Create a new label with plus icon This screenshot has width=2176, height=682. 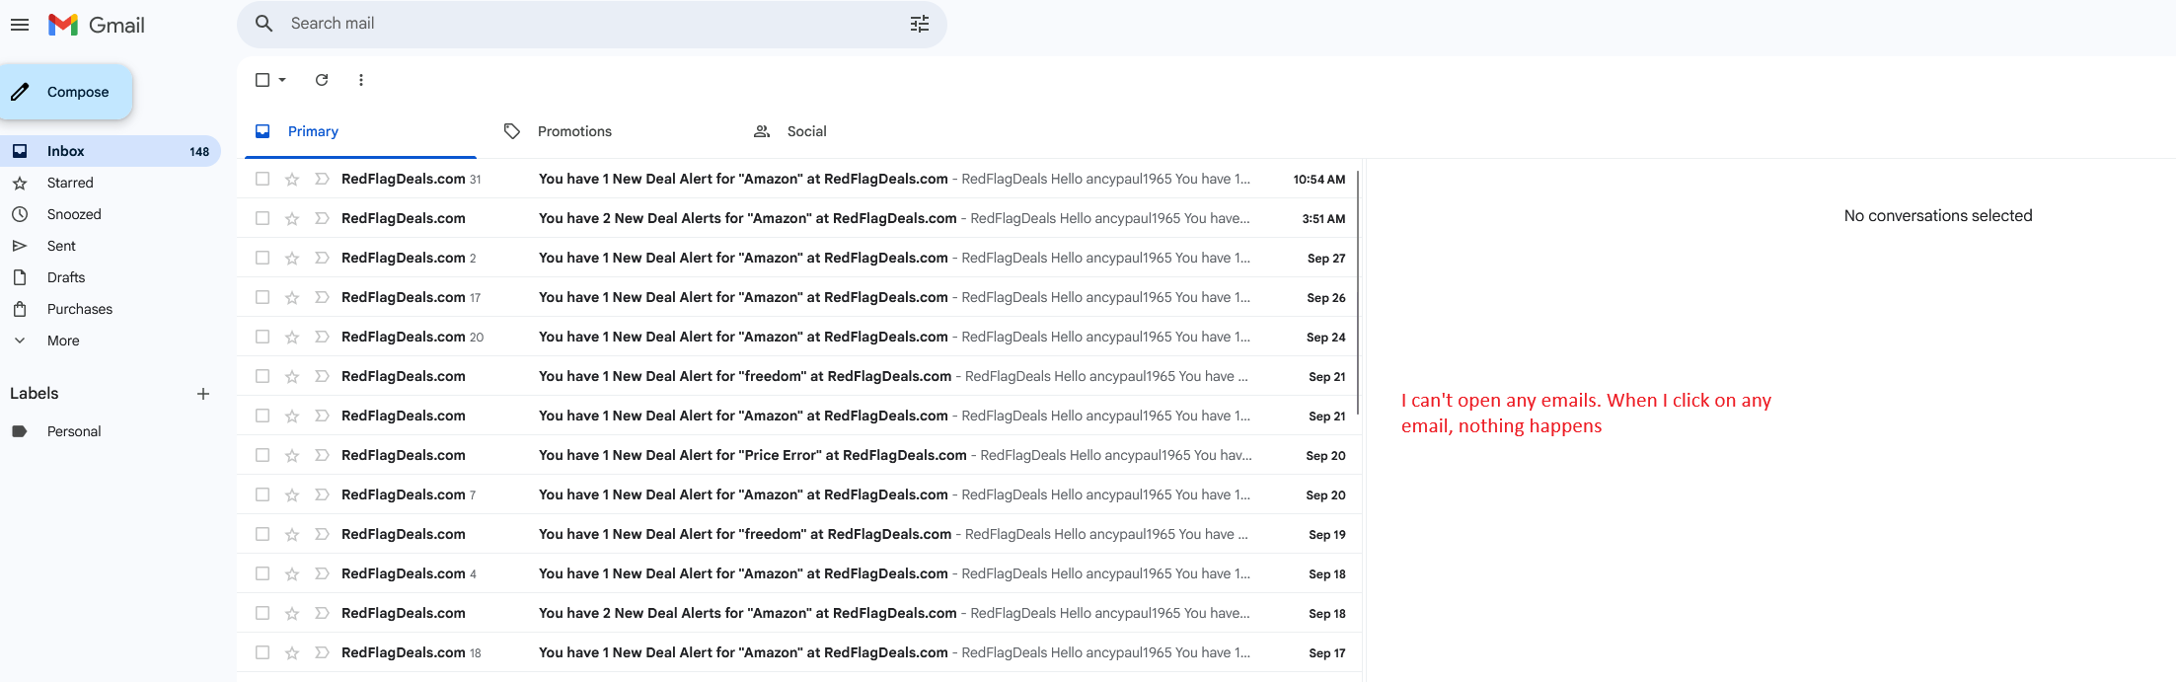[x=203, y=394]
